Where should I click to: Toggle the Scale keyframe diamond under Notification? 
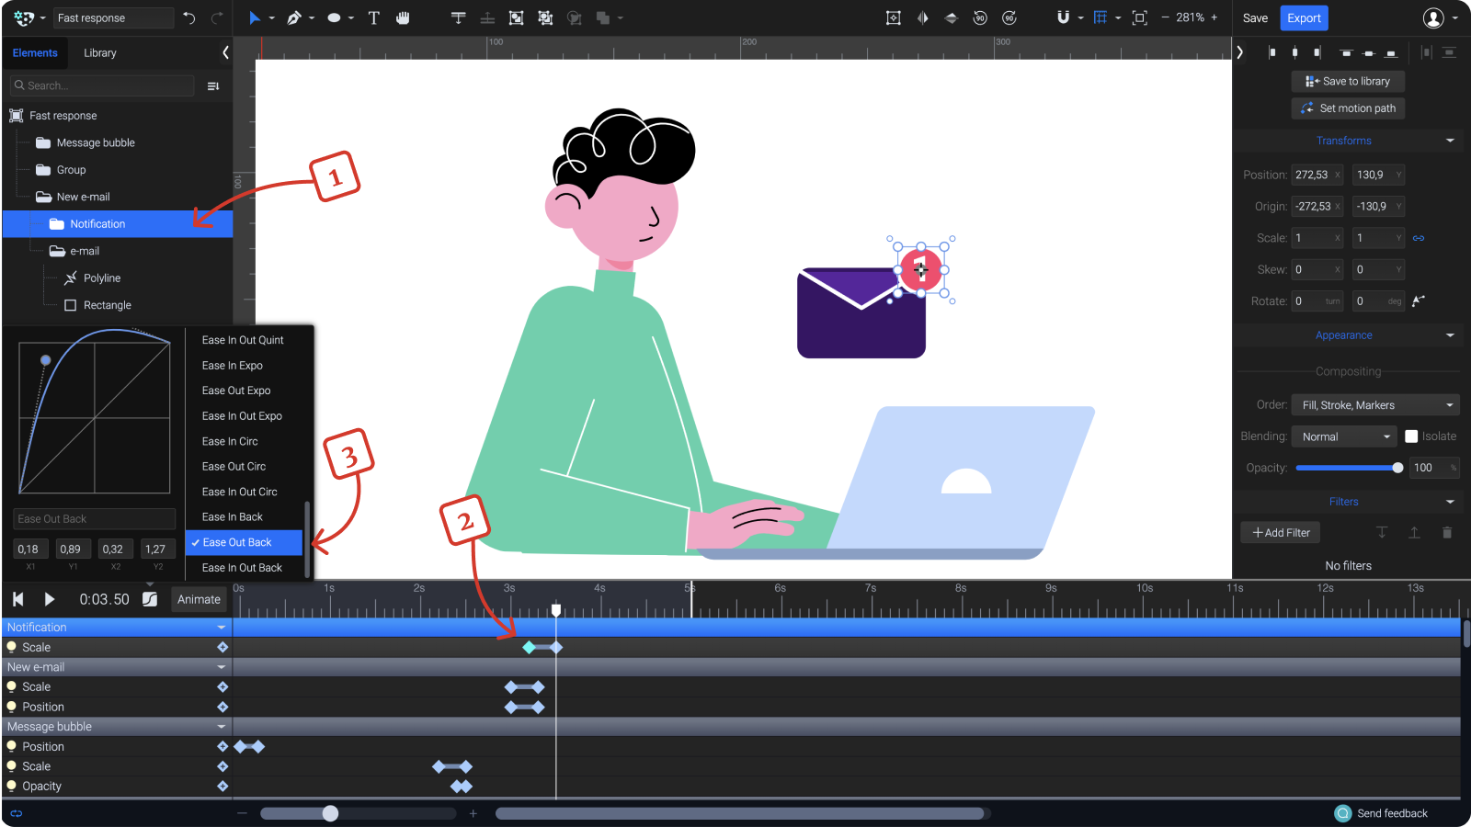[222, 647]
